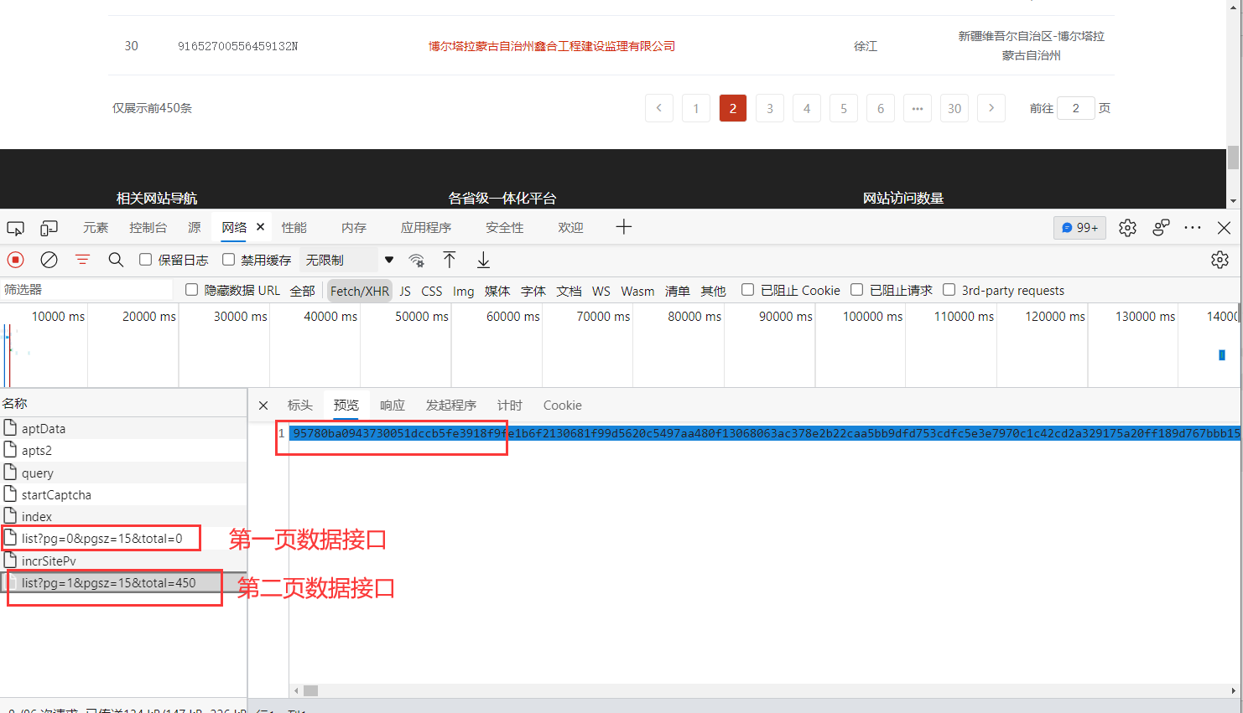Screen dimensions: 1243x713
Task: Open network panel settings gear
Action: 1220,260
